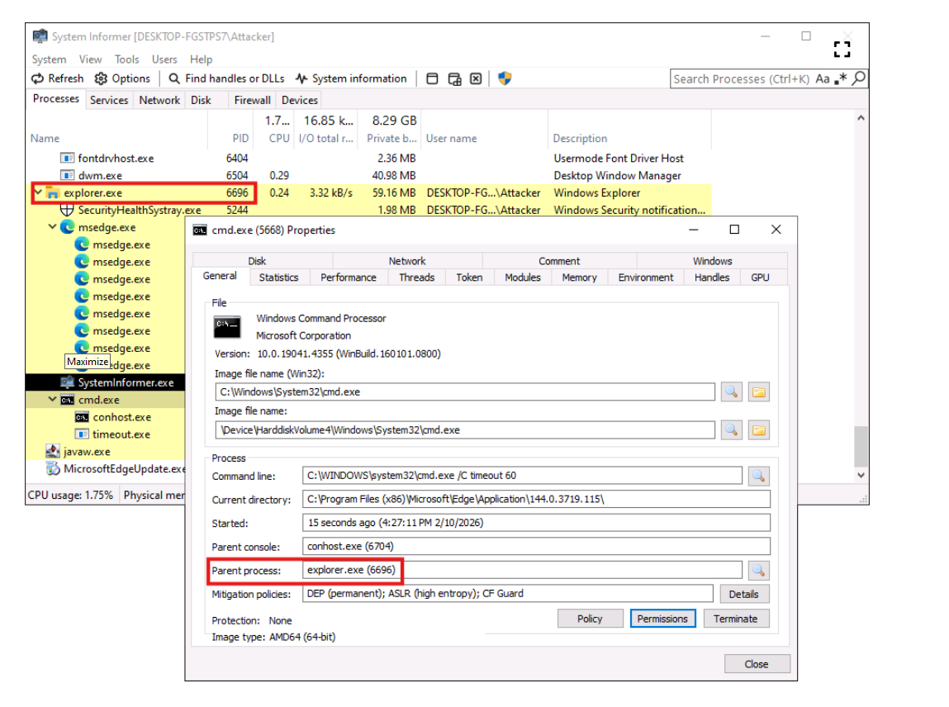This screenshot has width=949, height=707.
Task: Open the Comment tab in properties
Action: tap(559, 261)
